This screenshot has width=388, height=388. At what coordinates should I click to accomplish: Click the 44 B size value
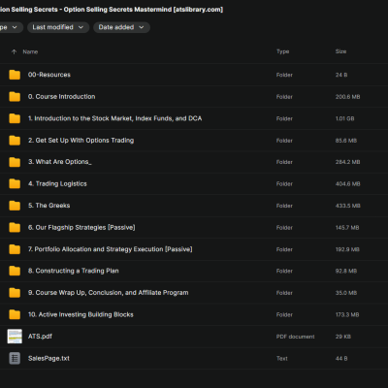point(341,358)
